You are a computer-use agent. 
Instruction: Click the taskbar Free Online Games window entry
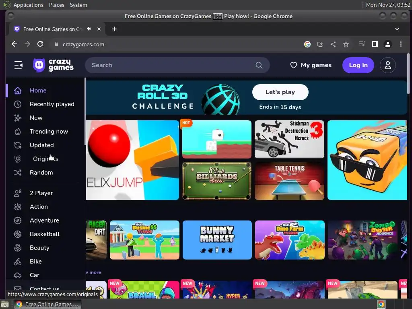47,304
